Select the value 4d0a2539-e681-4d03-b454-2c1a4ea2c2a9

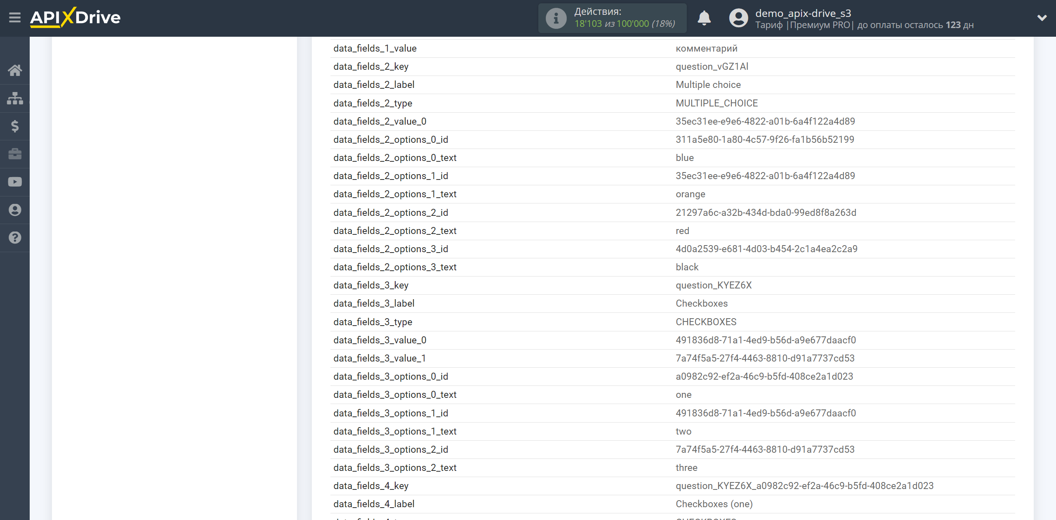click(x=766, y=249)
